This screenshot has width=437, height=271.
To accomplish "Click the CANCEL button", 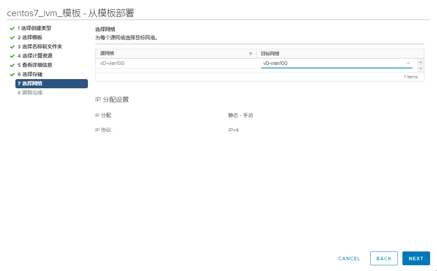I will (349, 258).
